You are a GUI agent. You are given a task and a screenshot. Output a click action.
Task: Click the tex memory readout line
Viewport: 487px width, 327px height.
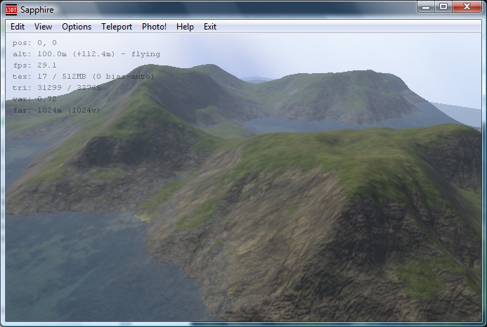(84, 77)
